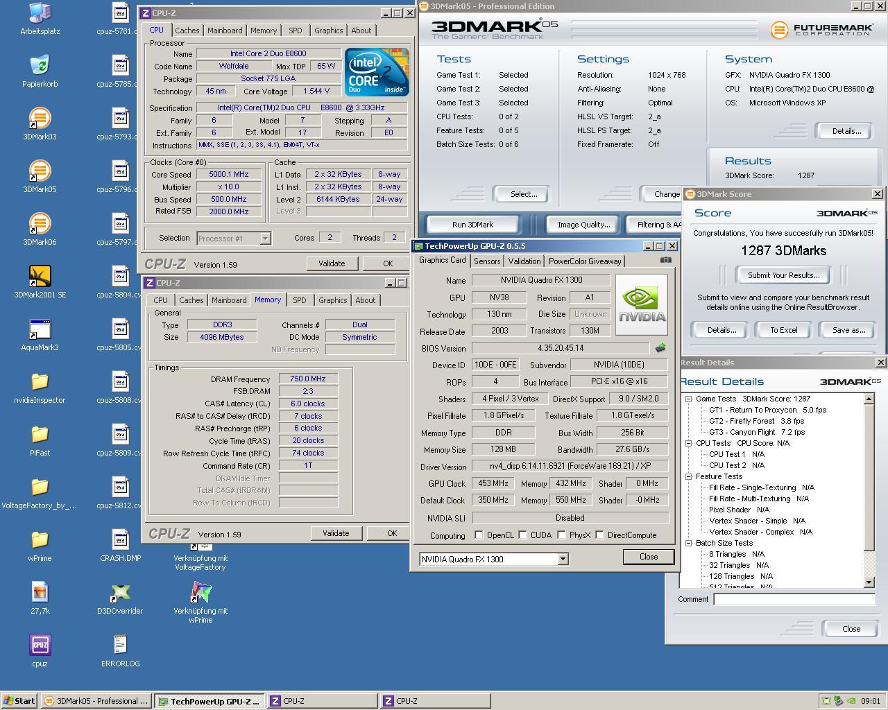
Task: Launch cpuz desktop icon
Action: pos(40,651)
